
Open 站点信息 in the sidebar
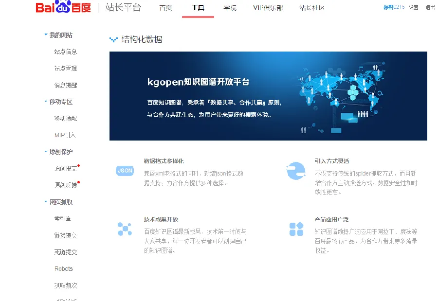click(x=66, y=52)
